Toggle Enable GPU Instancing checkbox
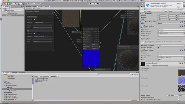The width and height of the screenshot is (185, 104). coord(179,98)
